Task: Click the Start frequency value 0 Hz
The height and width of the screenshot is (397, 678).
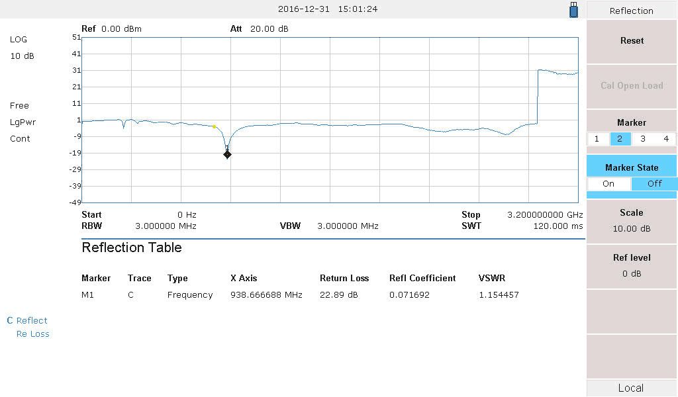Action: 187,214
